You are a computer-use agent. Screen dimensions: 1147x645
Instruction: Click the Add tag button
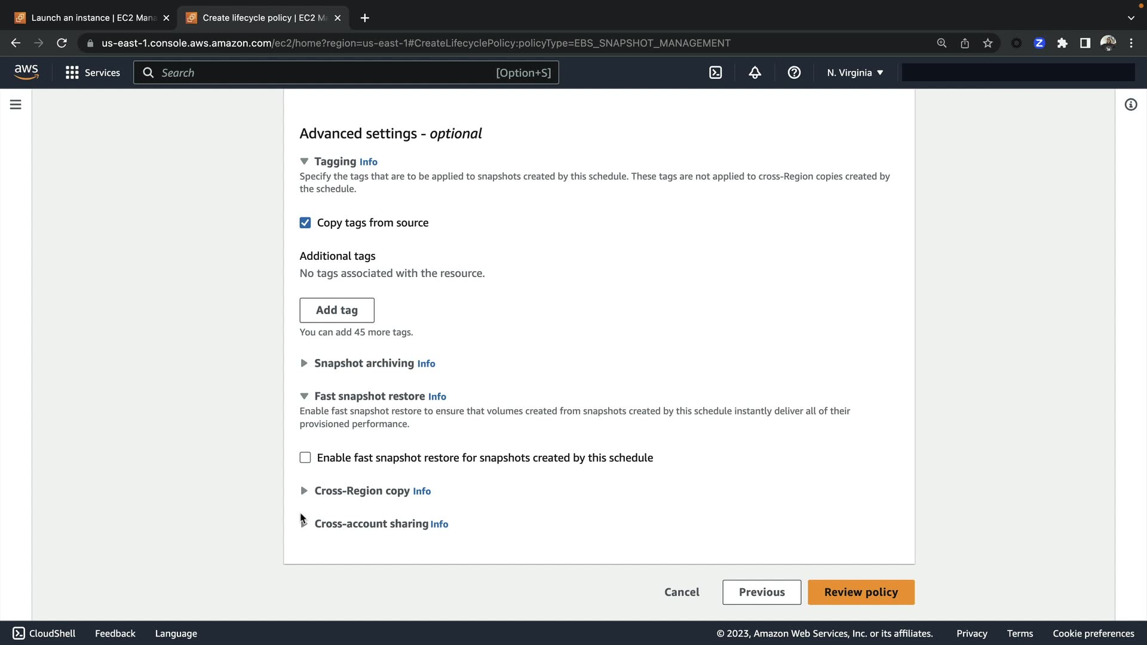(x=336, y=310)
